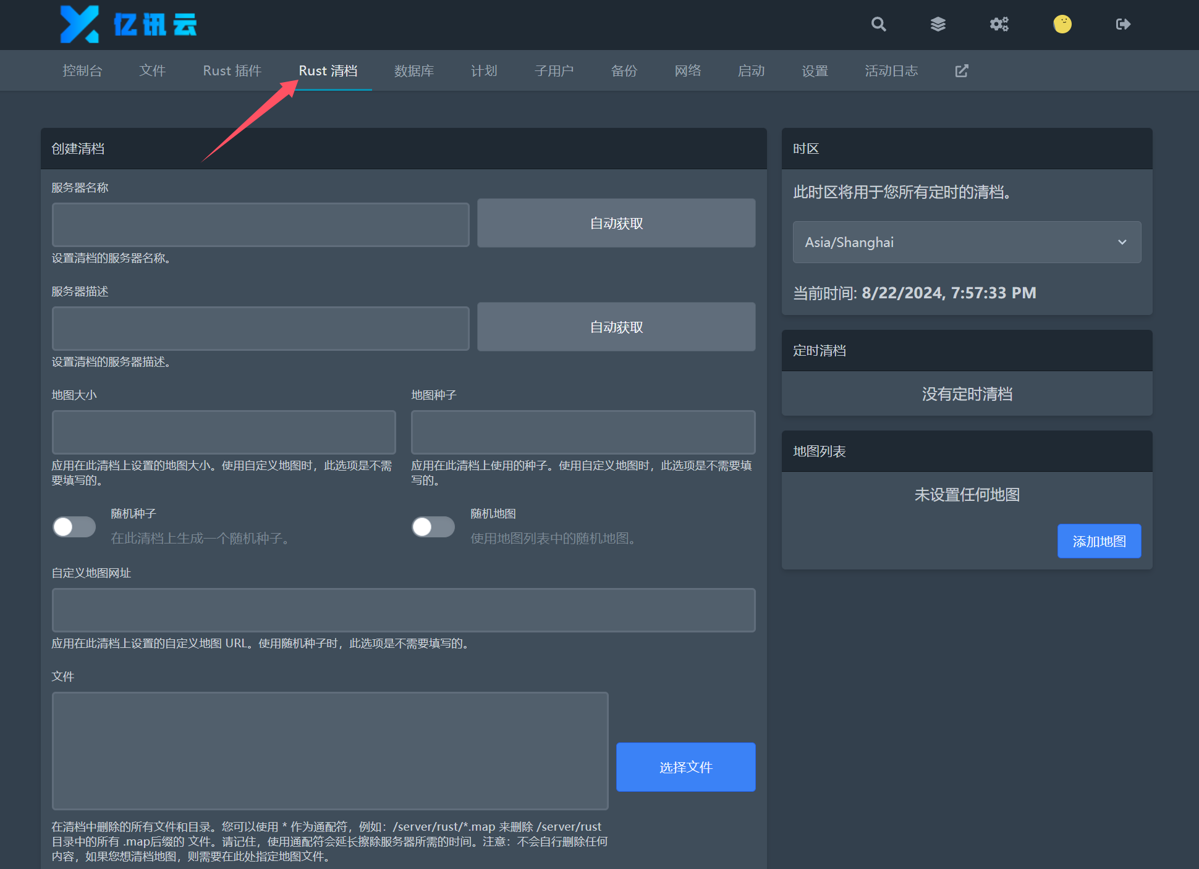
Task: Click the logout arrow icon
Action: [x=1123, y=24]
